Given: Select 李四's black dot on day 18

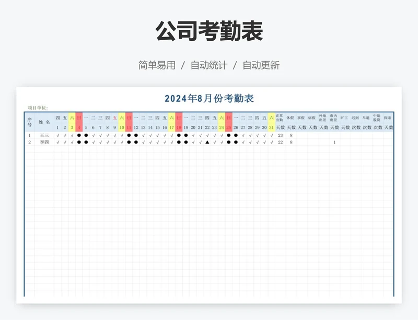Looking at the screenshot, I should (x=179, y=143).
